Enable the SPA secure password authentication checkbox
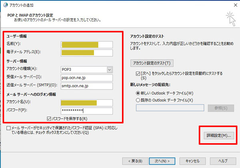The width and height of the screenshot is (240, 168). (x=8, y=128)
